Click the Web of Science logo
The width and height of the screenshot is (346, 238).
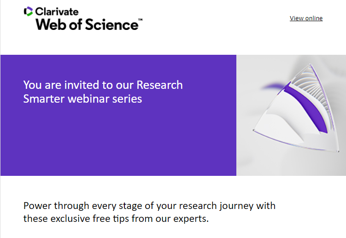coord(88,23)
